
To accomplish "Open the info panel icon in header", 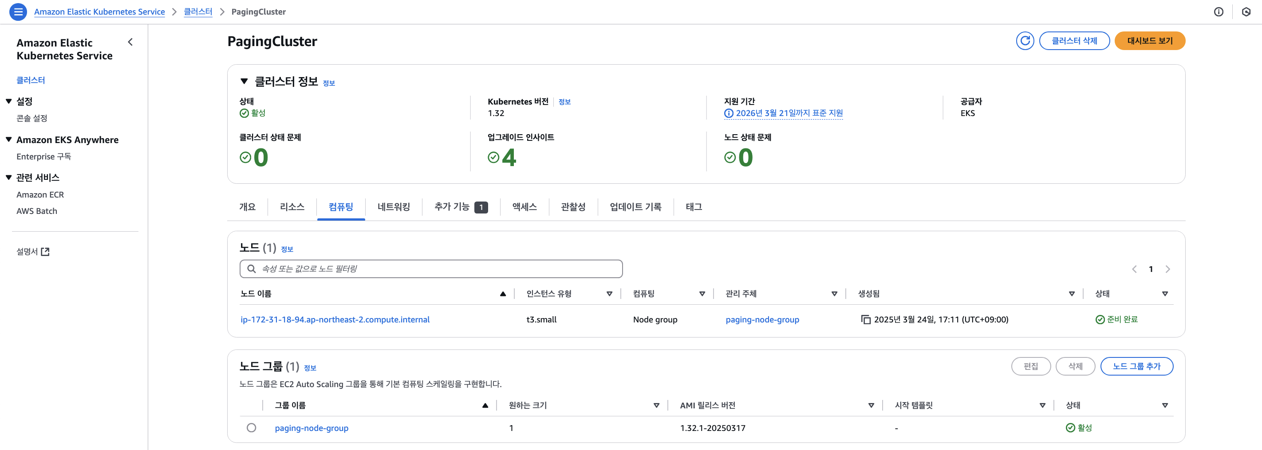I will point(1219,12).
